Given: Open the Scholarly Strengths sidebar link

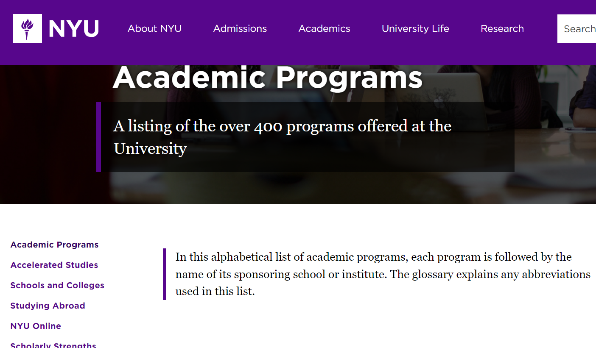Looking at the screenshot, I should [x=53, y=345].
